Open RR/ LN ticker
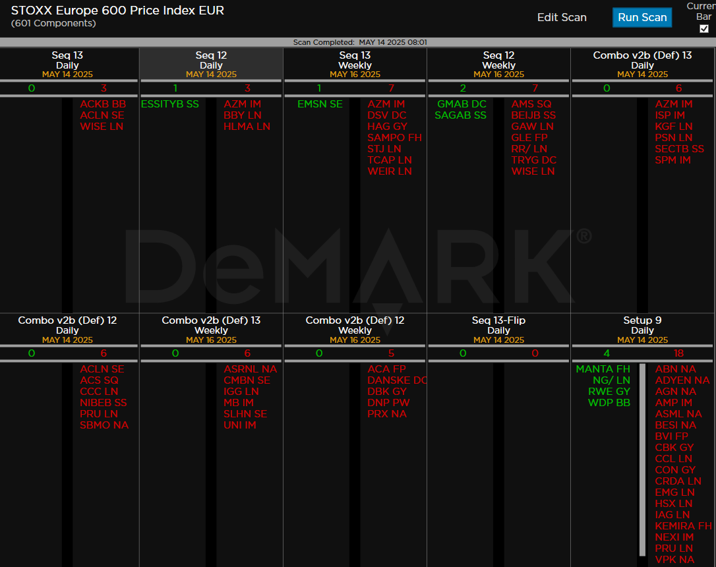Image resolution: width=716 pixels, height=567 pixels. pos(529,149)
